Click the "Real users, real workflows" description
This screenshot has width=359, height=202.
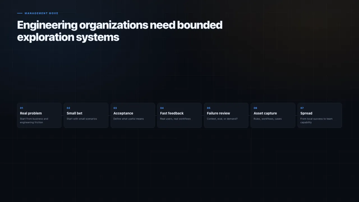click(175, 119)
